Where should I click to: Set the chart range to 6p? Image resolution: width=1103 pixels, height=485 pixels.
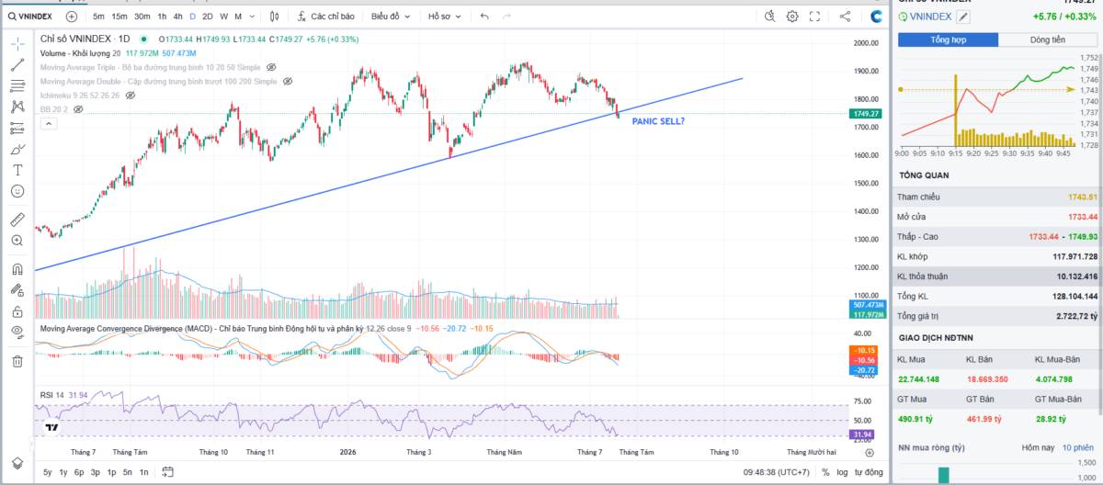(79, 472)
